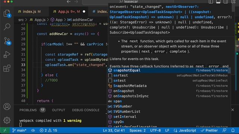Open the customize layout icon
The image size is (239, 134).
pos(233,1)
